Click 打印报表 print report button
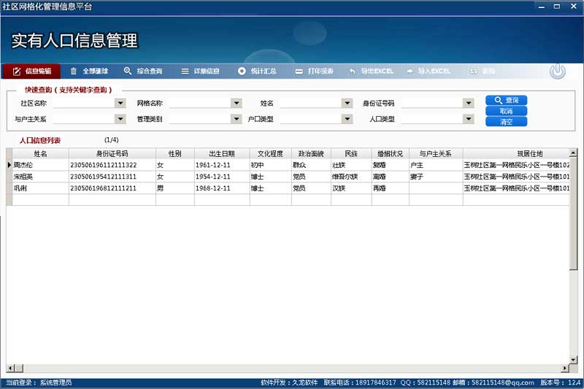The width and height of the screenshot is (584, 389). pos(314,71)
